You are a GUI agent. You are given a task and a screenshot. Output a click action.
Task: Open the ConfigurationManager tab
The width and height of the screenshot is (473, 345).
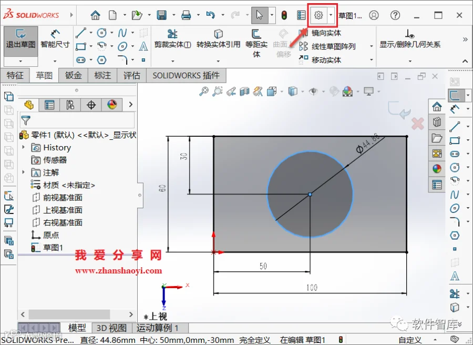pyautogui.click(x=70, y=105)
